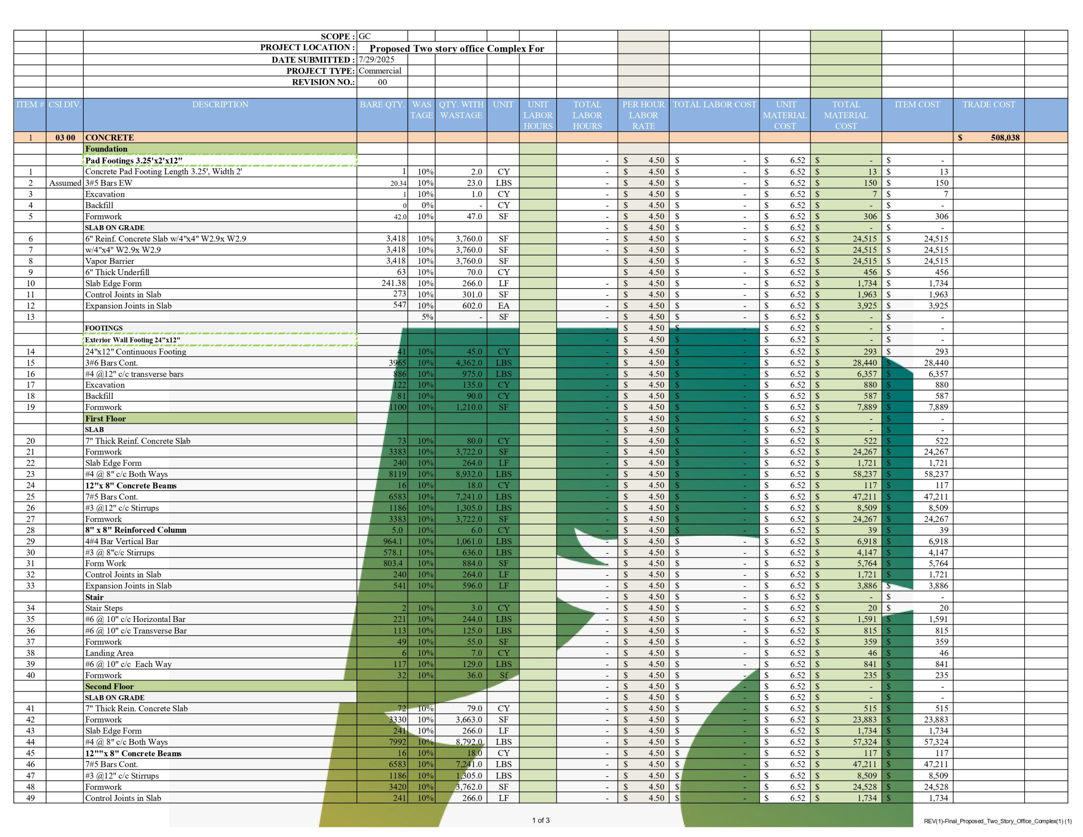Select the REVISION NO. label

click(323, 83)
